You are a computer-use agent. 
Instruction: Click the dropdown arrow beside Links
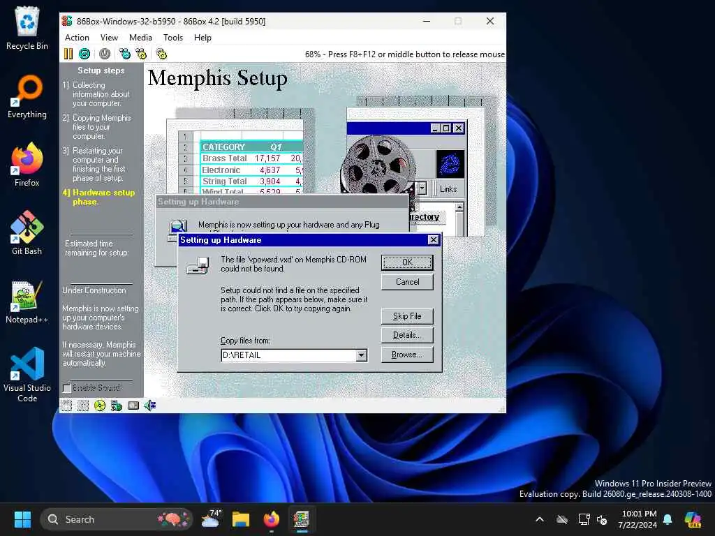pyautogui.click(x=422, y=187)
